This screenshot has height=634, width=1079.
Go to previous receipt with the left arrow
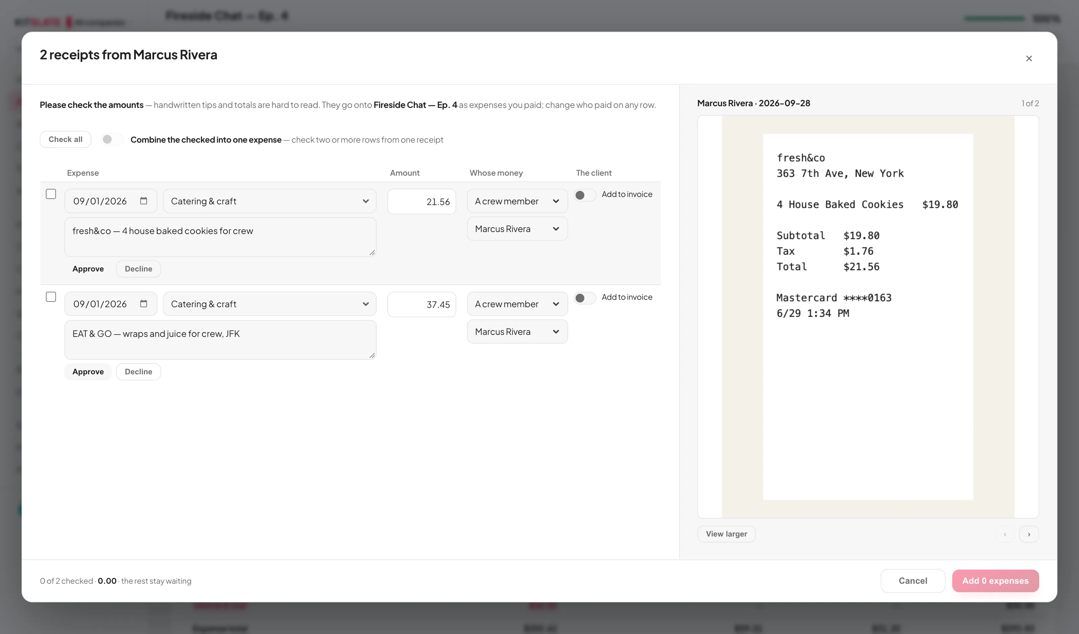1005,534
